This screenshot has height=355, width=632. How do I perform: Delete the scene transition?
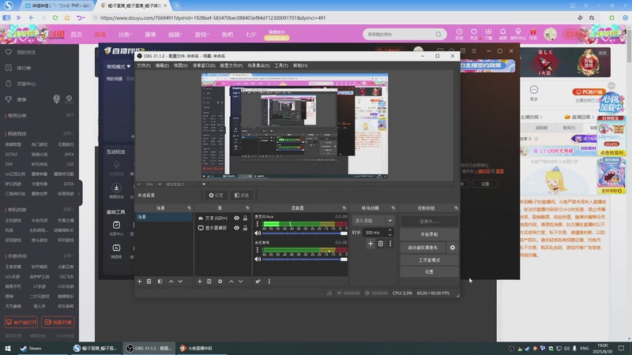[x=381, y=244]
